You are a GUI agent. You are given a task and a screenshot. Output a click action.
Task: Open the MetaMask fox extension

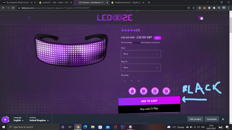pos(204,8)
